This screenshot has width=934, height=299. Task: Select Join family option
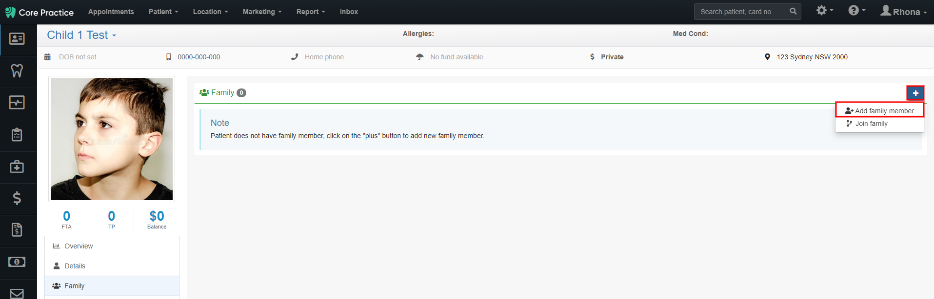tap(879, 123)
